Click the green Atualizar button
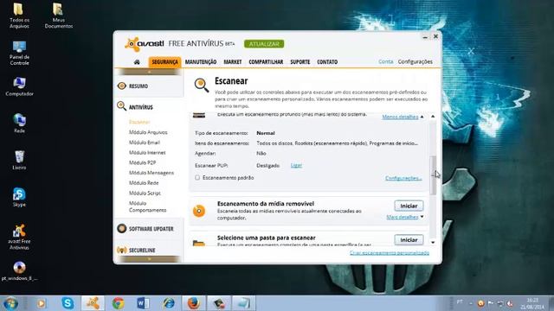 coord(264,44)
